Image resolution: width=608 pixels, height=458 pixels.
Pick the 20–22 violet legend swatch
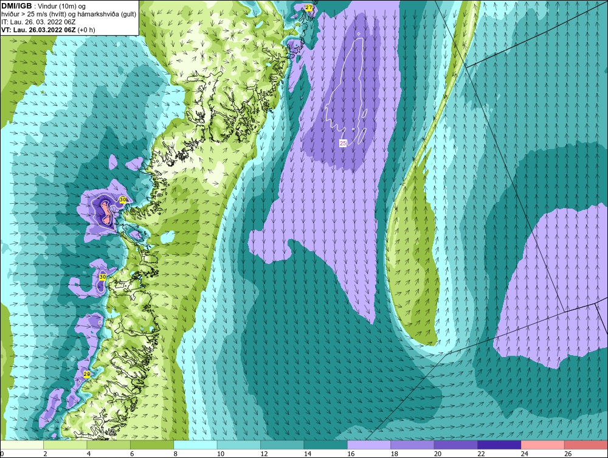456,445
